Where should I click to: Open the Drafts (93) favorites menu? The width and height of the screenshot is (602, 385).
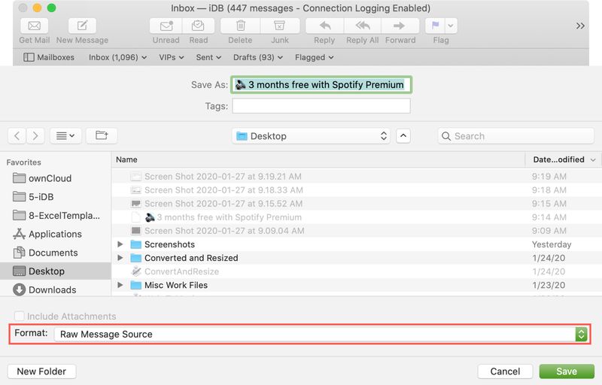coord(257,57)
